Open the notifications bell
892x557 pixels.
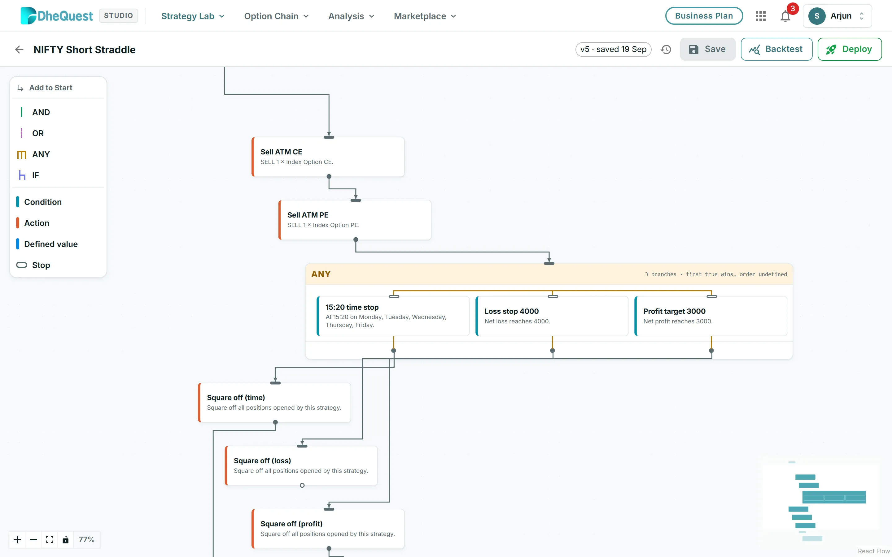pos(785,16)
